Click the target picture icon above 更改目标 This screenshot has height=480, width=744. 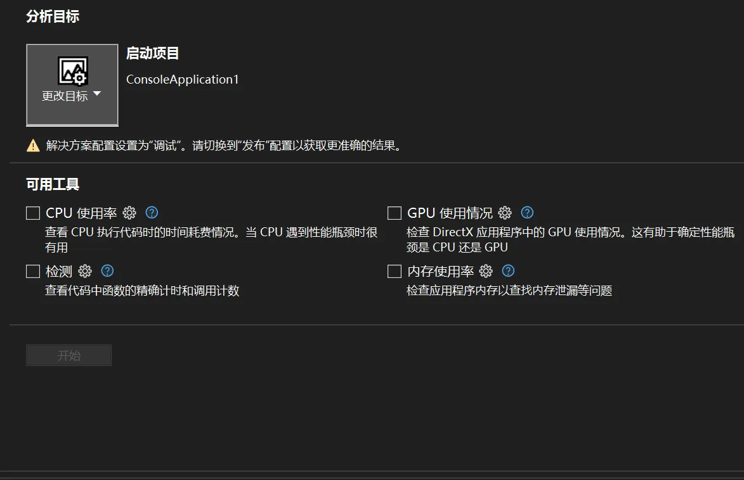tap(72, 70)
